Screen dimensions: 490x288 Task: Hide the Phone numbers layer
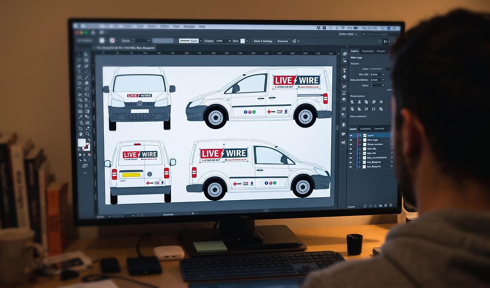(351, 144)
